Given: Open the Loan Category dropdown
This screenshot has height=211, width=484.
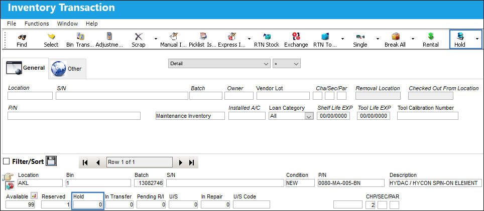Looking at the screenshot, I should (291, 116).
